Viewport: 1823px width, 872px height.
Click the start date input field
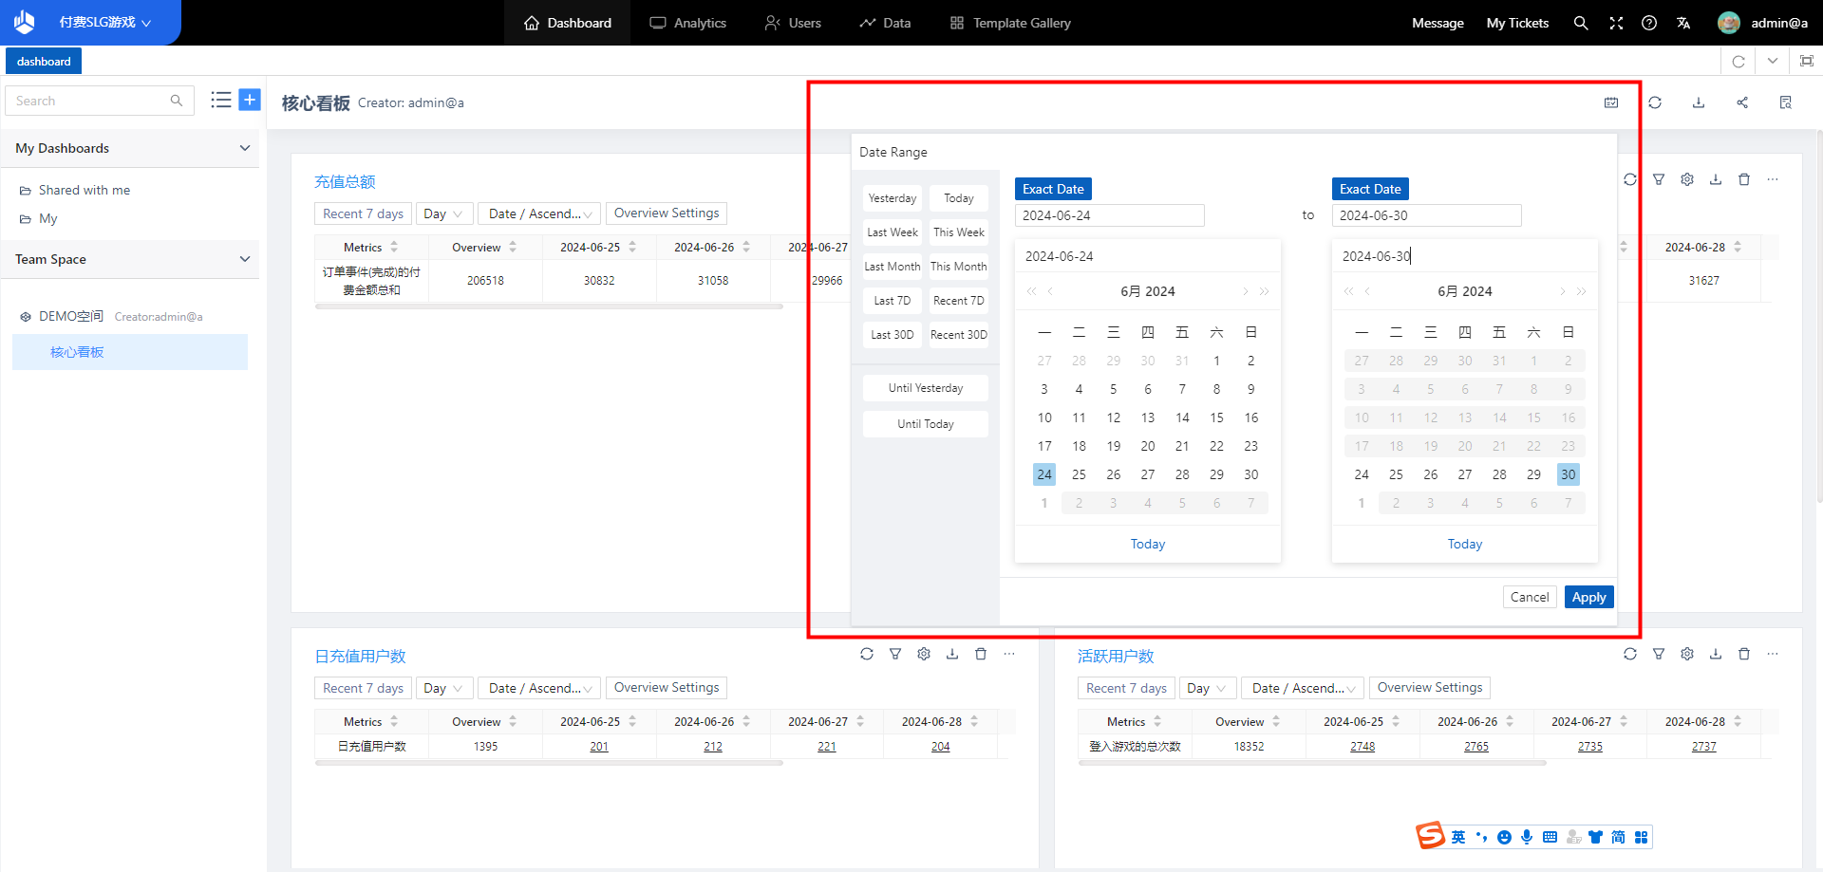(1109, 215)
